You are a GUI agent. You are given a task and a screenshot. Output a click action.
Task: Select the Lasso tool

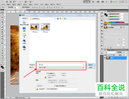point(2,17)
